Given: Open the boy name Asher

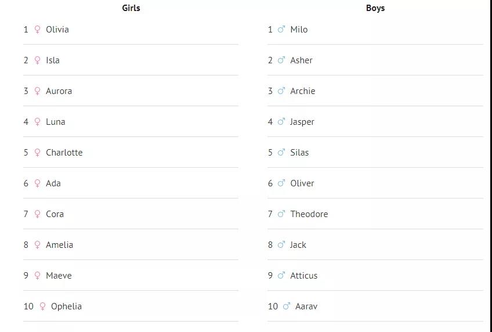Looking at the screenshot, I should pos(302,60).
